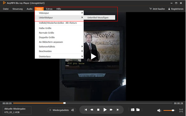This screenshot has width=186, height=116.
Task: Stop the video playback
Action: tap(98, 110)
